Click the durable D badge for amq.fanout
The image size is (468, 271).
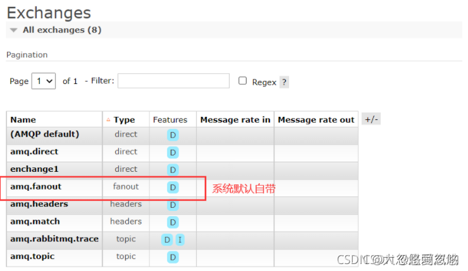click(x=173, y=187)
